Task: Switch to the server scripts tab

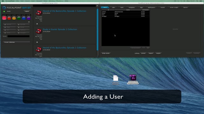Action: [174, 8]
